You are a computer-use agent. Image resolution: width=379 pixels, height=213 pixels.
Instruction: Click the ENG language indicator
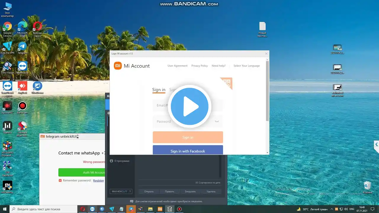coord(352,209)
